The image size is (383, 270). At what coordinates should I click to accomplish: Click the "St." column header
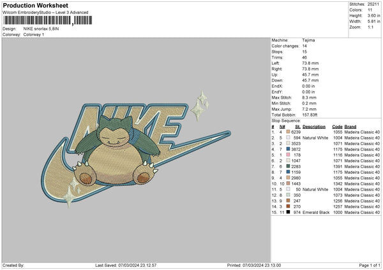(x=297, y=127)
